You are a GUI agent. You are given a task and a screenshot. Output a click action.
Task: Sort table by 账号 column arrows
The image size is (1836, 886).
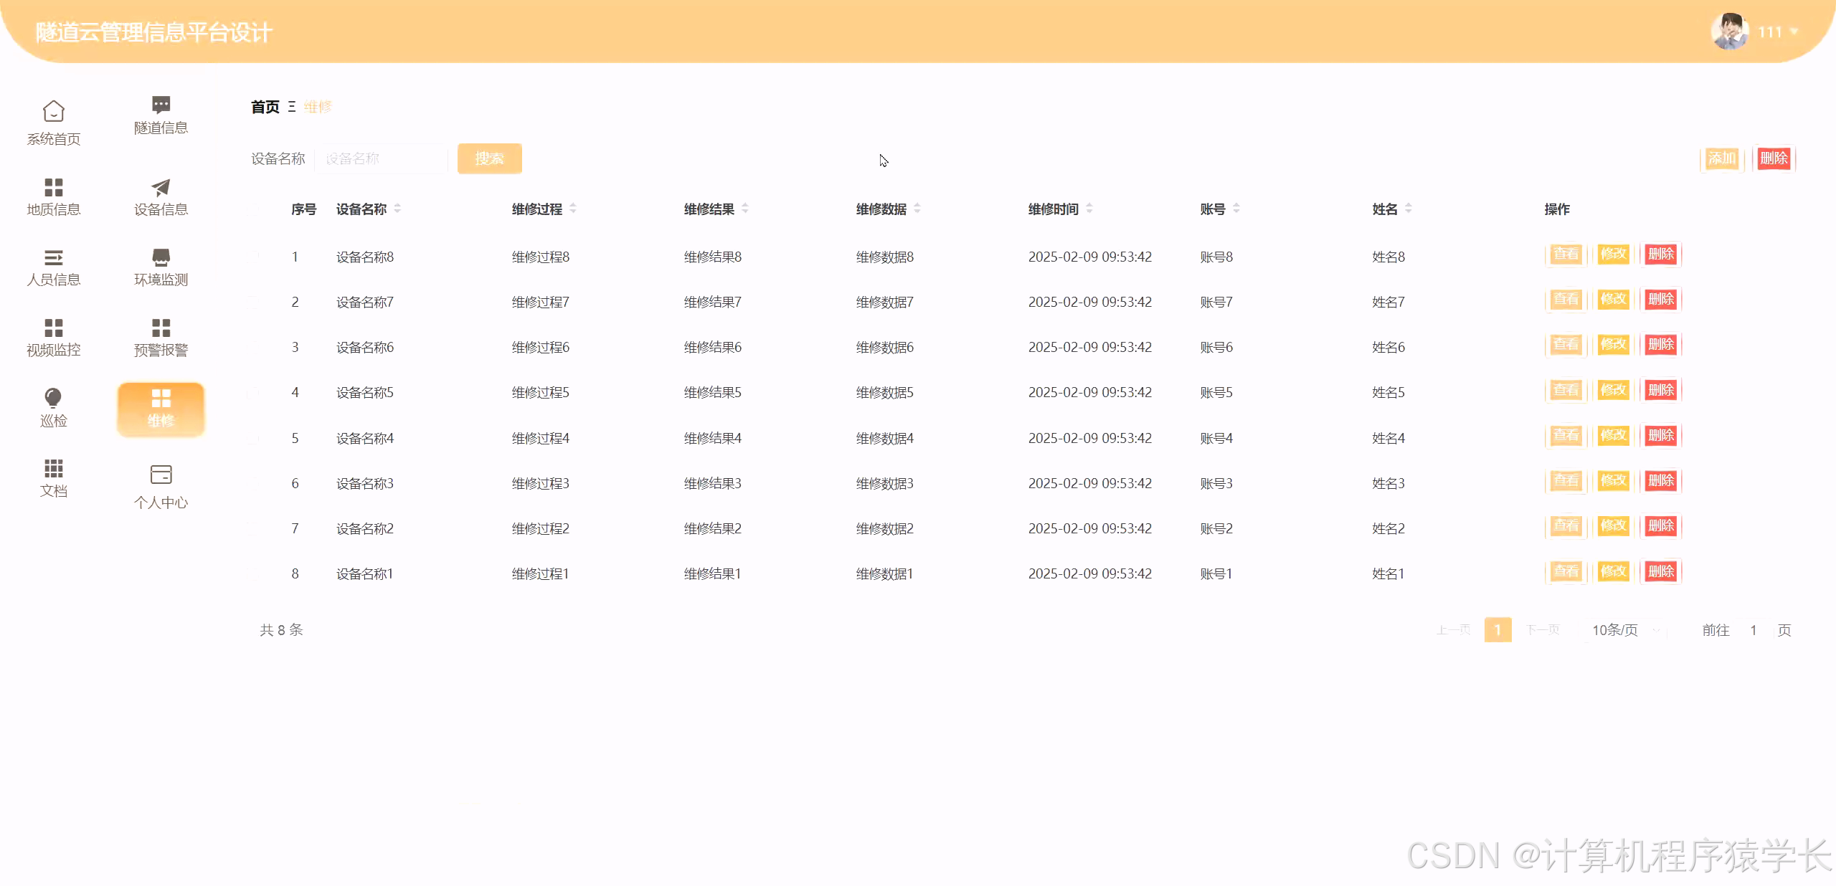pyautogui.click(x=1236, y=209)
